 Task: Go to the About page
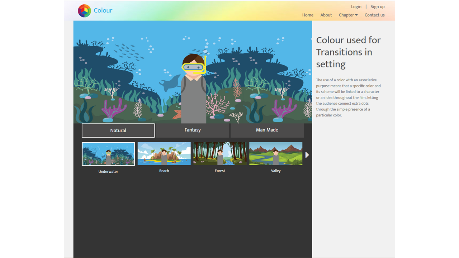326,15
